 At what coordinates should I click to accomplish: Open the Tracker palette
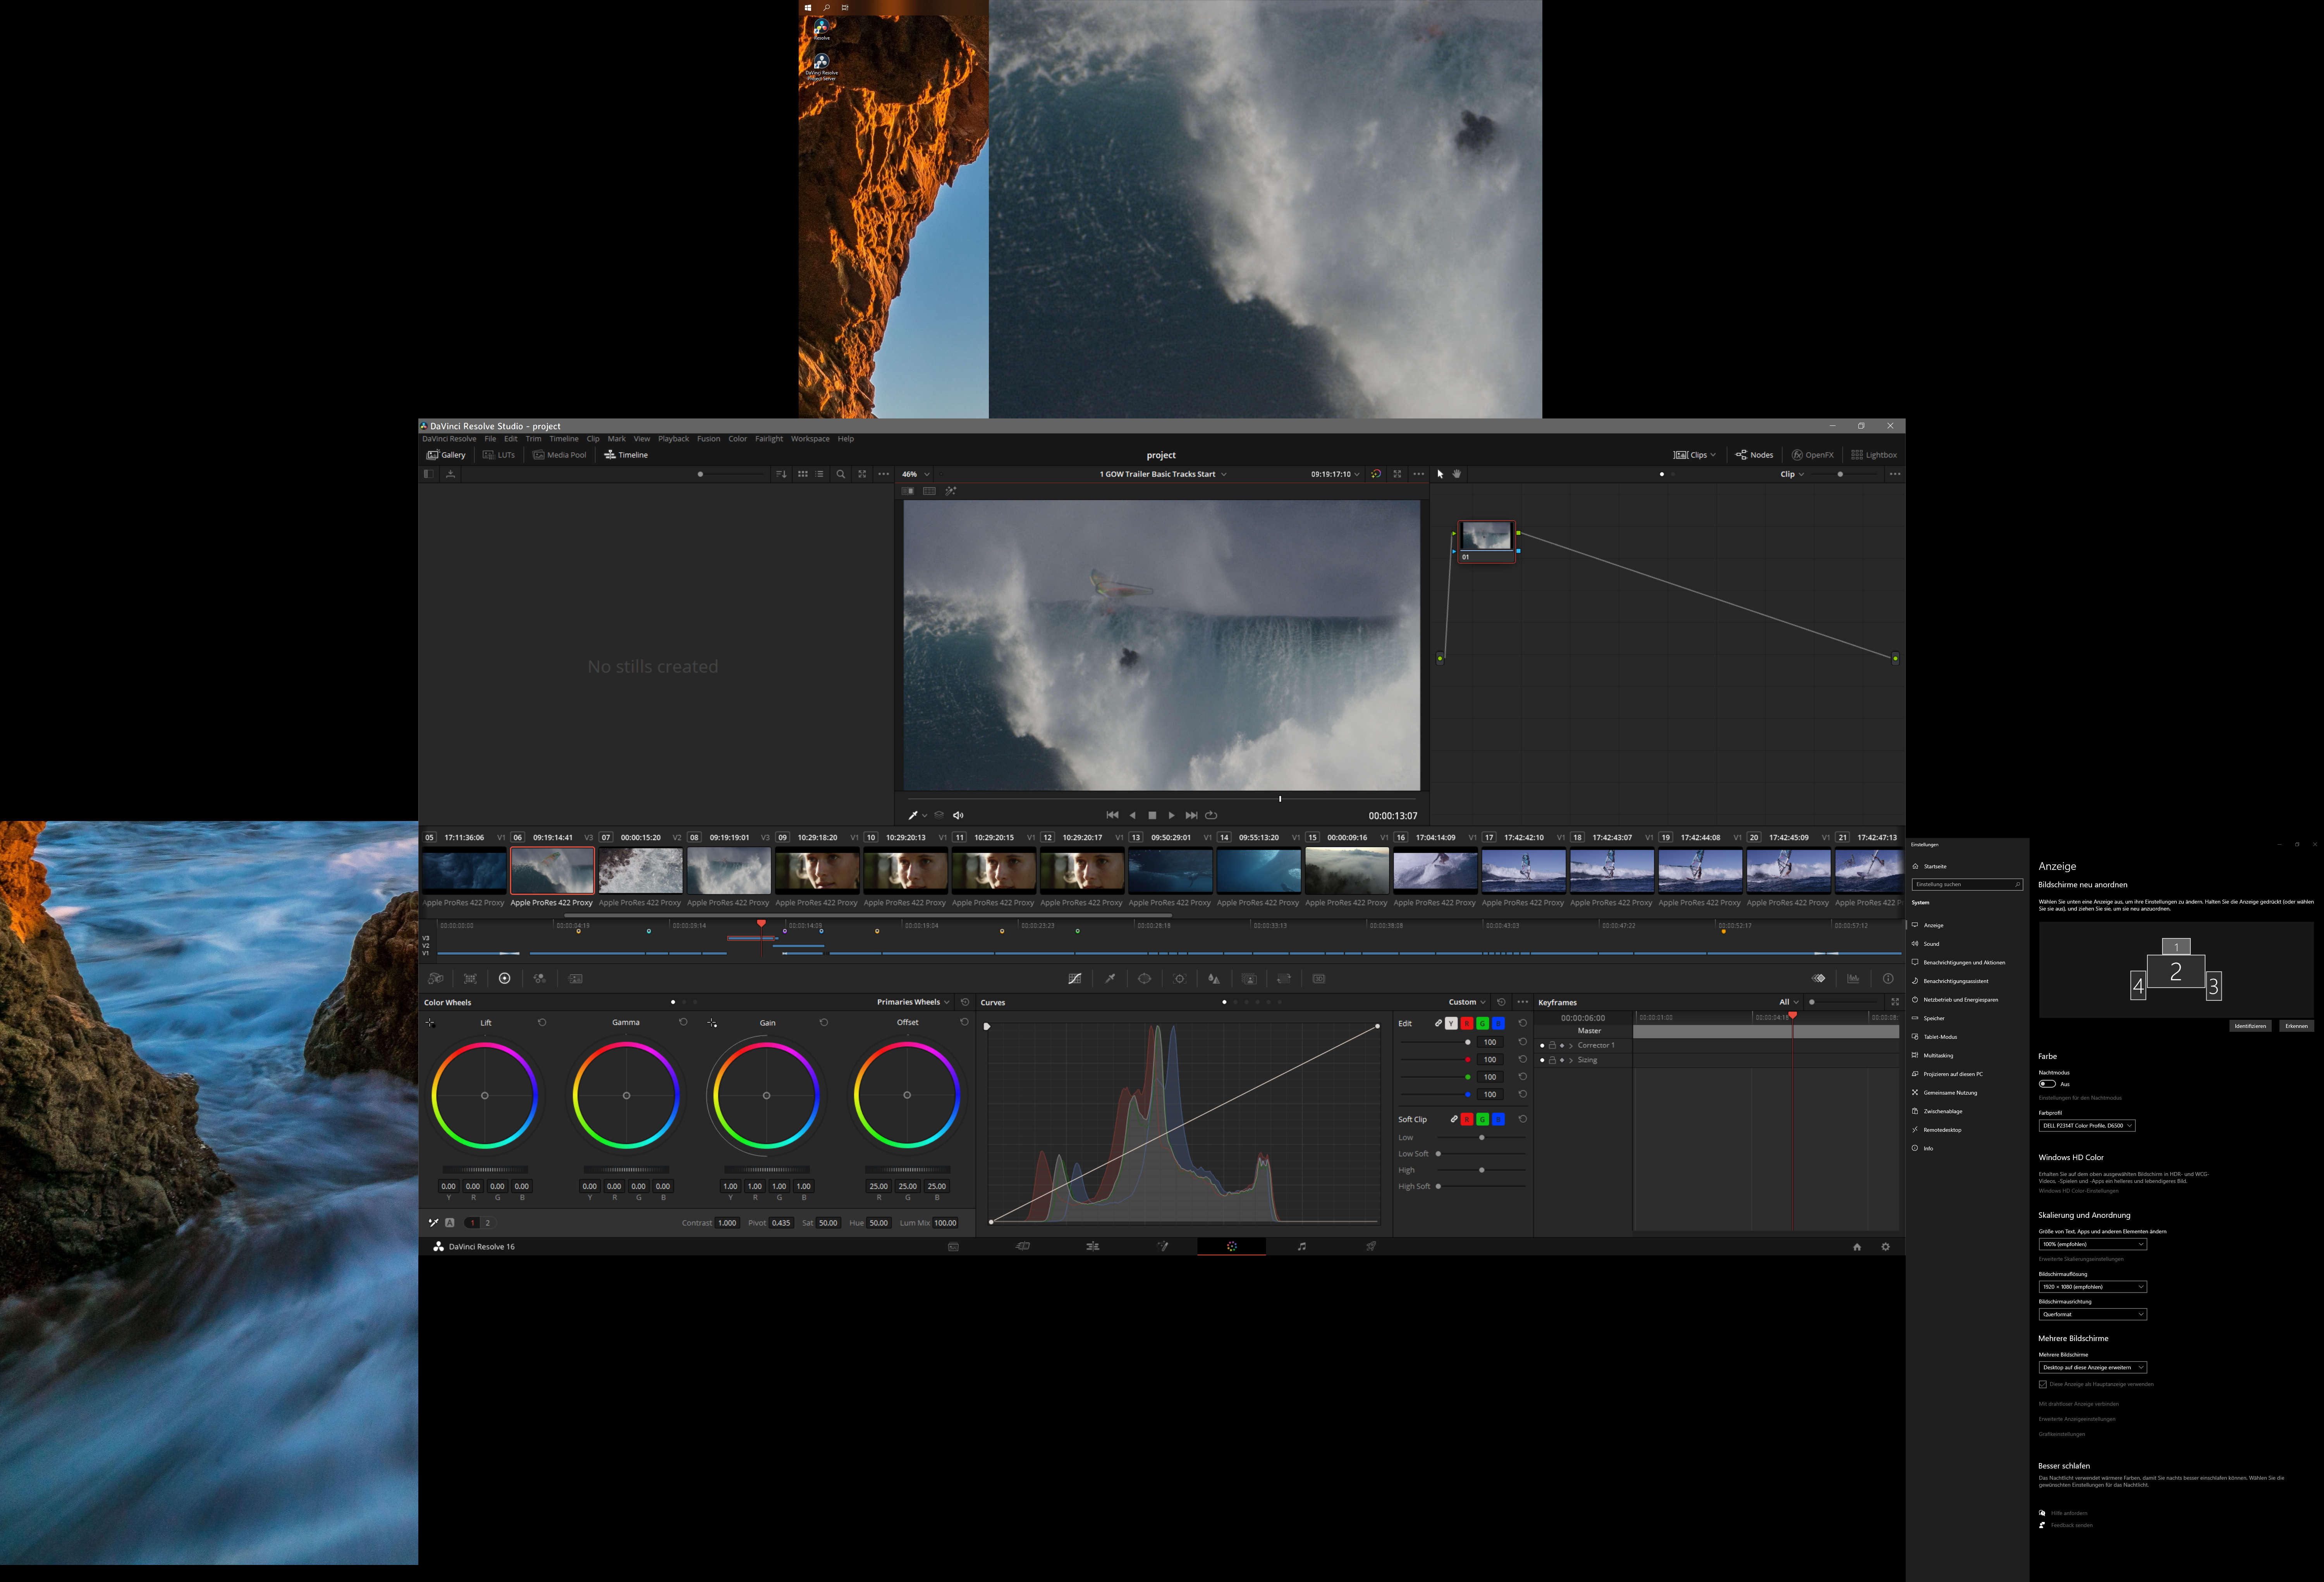point(1180,979)
